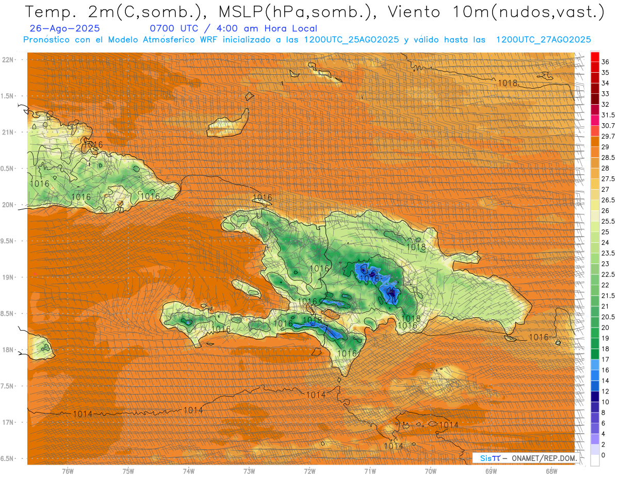Click the time "0700 UTC / 4:00 am Hora Local"
Screen dimensions: 619x478
click(233, 29)
